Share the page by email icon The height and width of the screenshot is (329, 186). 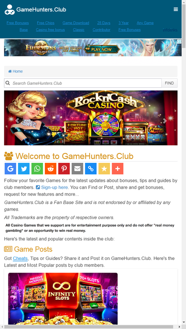coord(77,168)
